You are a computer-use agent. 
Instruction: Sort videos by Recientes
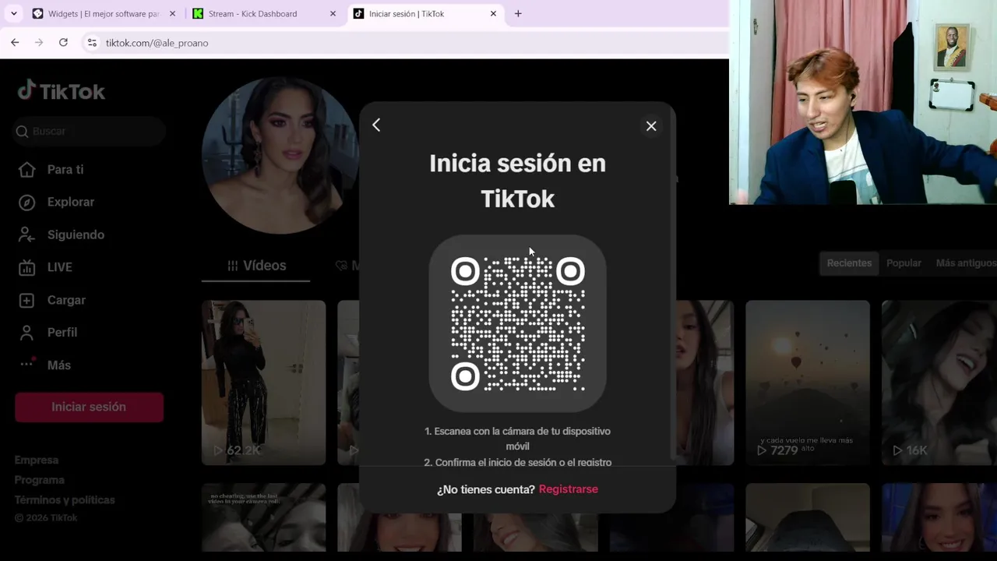click(x=849, y=263)
